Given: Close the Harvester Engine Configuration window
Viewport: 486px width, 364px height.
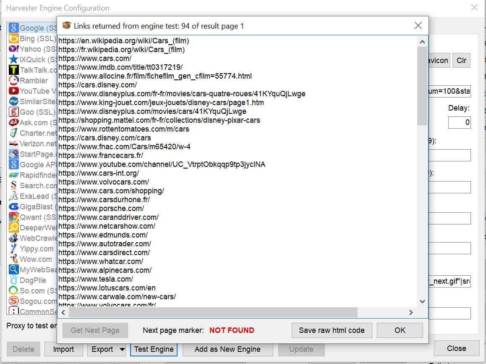Looking at the screenshot, I should pos(474,8).
